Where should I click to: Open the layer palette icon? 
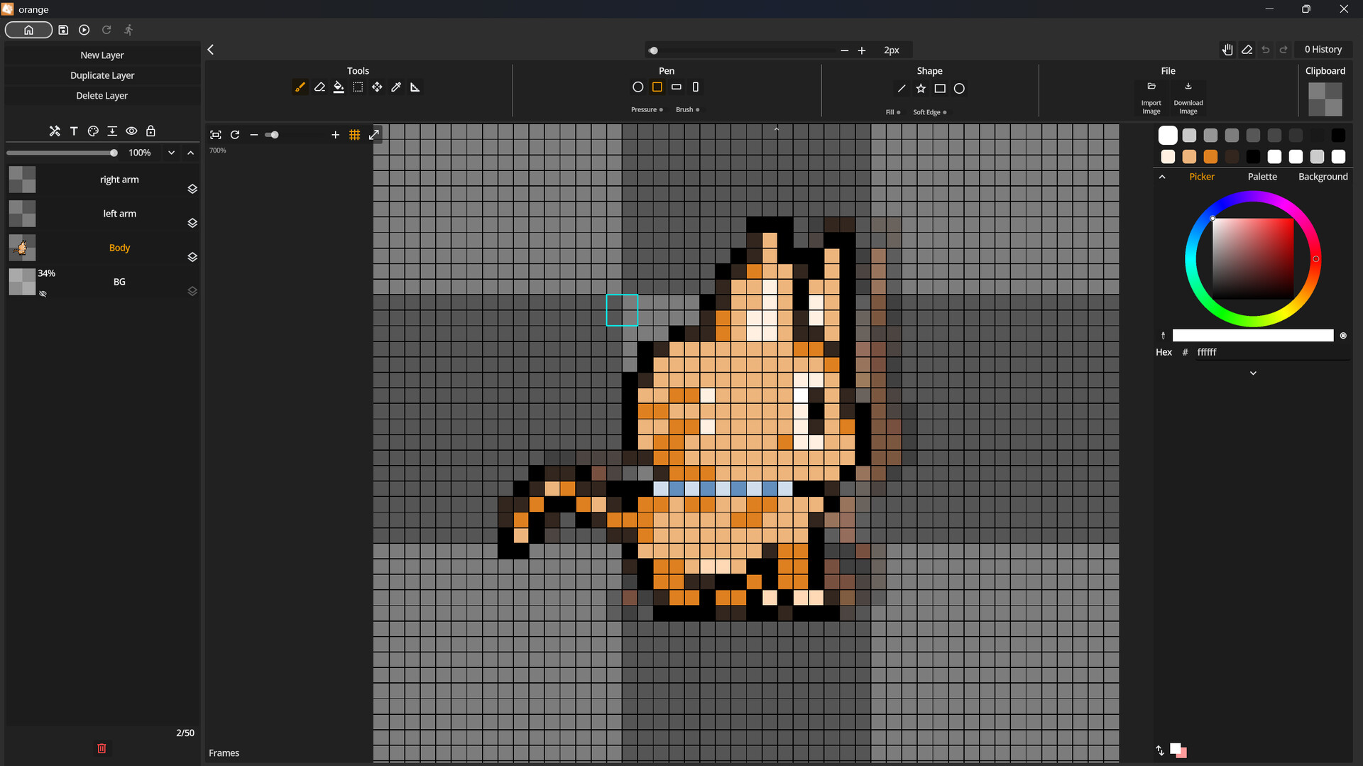(x=93, y=131)
